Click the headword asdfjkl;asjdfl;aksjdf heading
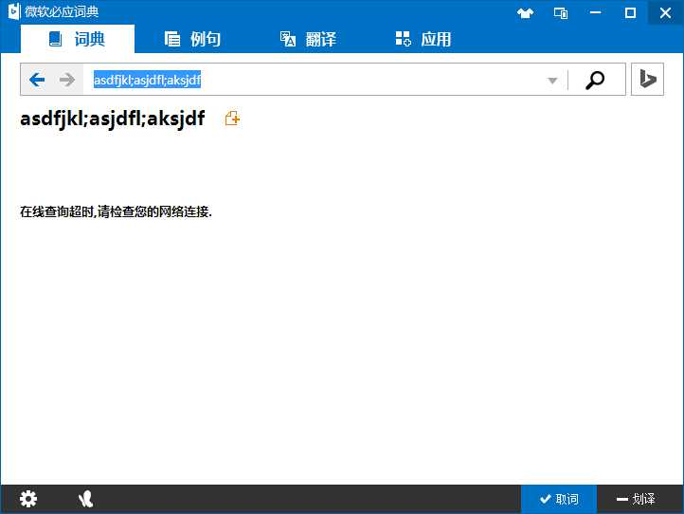This screenshot has width=684, height=514. coord(113,119)
